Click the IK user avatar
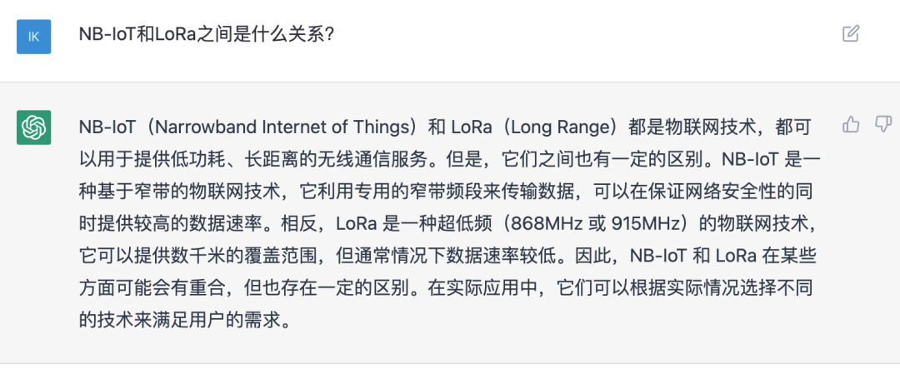This screenshot has width=900, height=379. click(34, 37)
